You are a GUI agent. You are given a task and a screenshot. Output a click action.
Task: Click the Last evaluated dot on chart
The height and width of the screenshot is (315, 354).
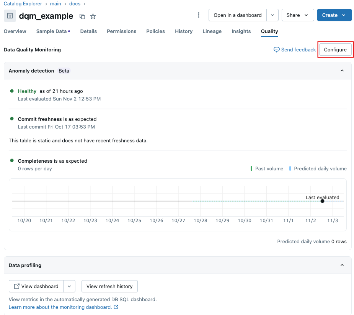[322, 201]
